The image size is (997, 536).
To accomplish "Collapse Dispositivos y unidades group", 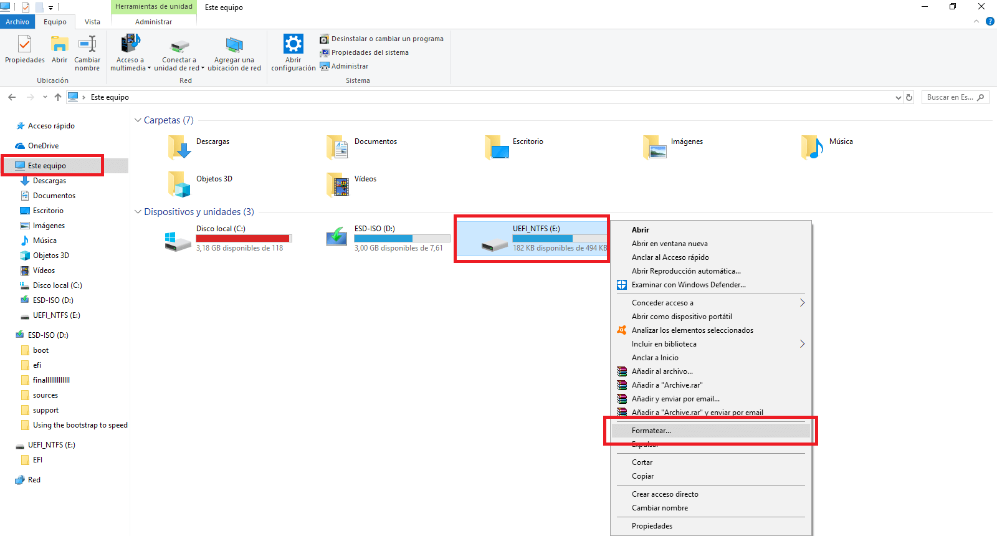I will [x=138, y=212].
